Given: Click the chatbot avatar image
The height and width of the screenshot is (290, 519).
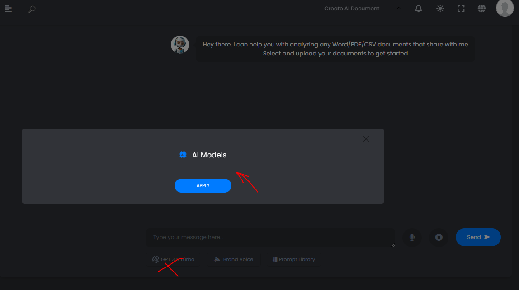Looking at the screenshot, I should (180, 45).
